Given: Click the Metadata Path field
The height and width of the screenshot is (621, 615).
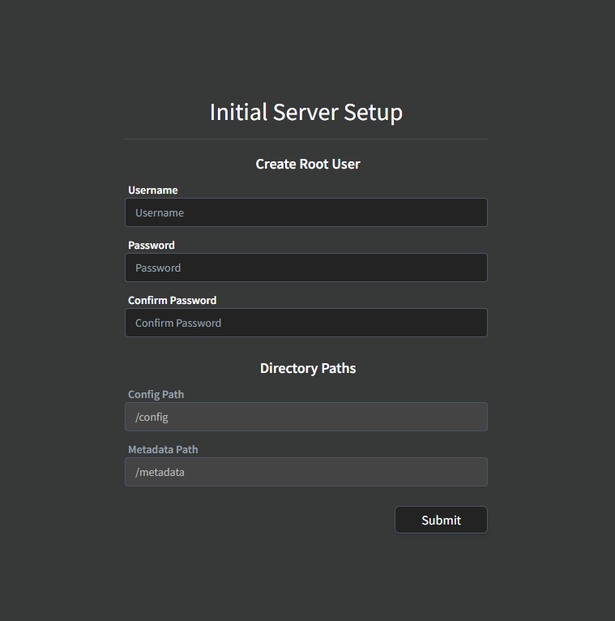Looking at the screenshot, I should point(305,472).
